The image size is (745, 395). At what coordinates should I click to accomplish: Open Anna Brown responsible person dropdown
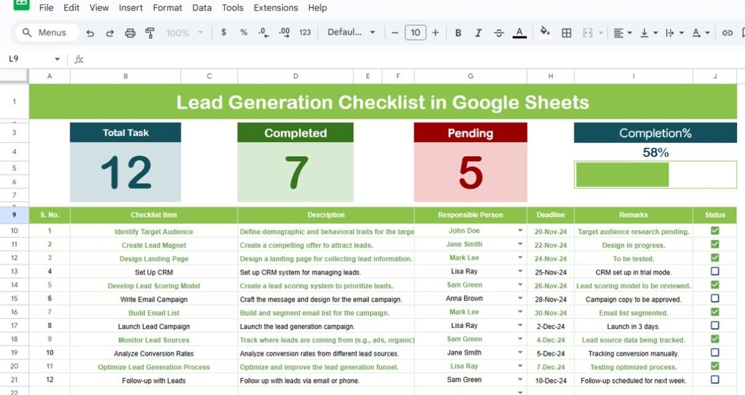pyautogui.click(x=520, y=298)
